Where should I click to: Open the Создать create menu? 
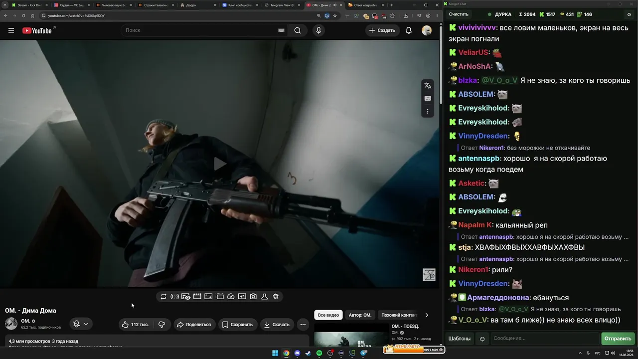pyautogui.click(x=382, y=30)
